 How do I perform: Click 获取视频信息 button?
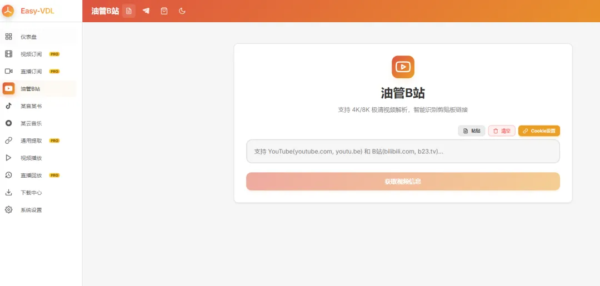[403, 181]
